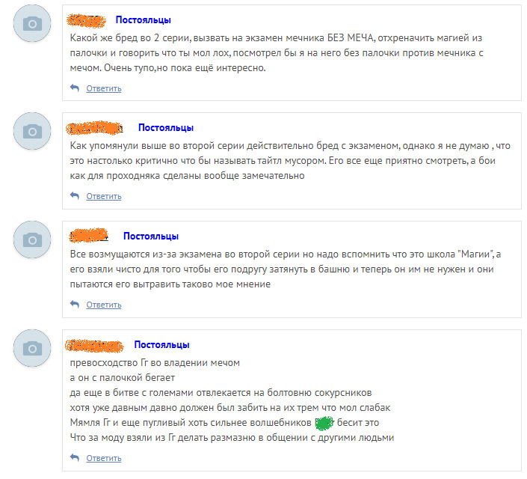Click "Ответить" link under "Какой же бред" comment
Image resolution: width=527 pixels, height=479 pixels.
coord(103,88)
